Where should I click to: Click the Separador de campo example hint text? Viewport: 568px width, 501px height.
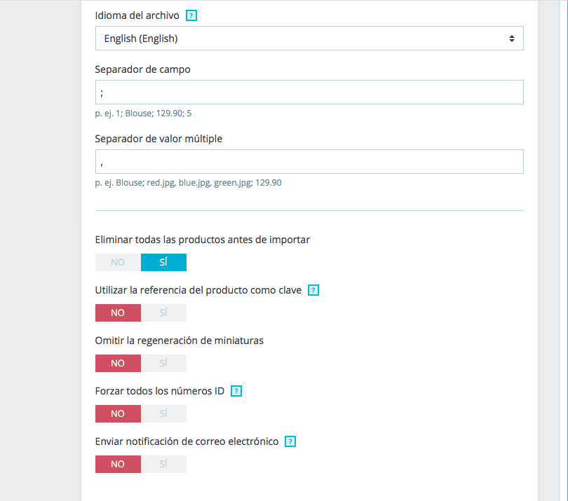click(x=143, y=113)
